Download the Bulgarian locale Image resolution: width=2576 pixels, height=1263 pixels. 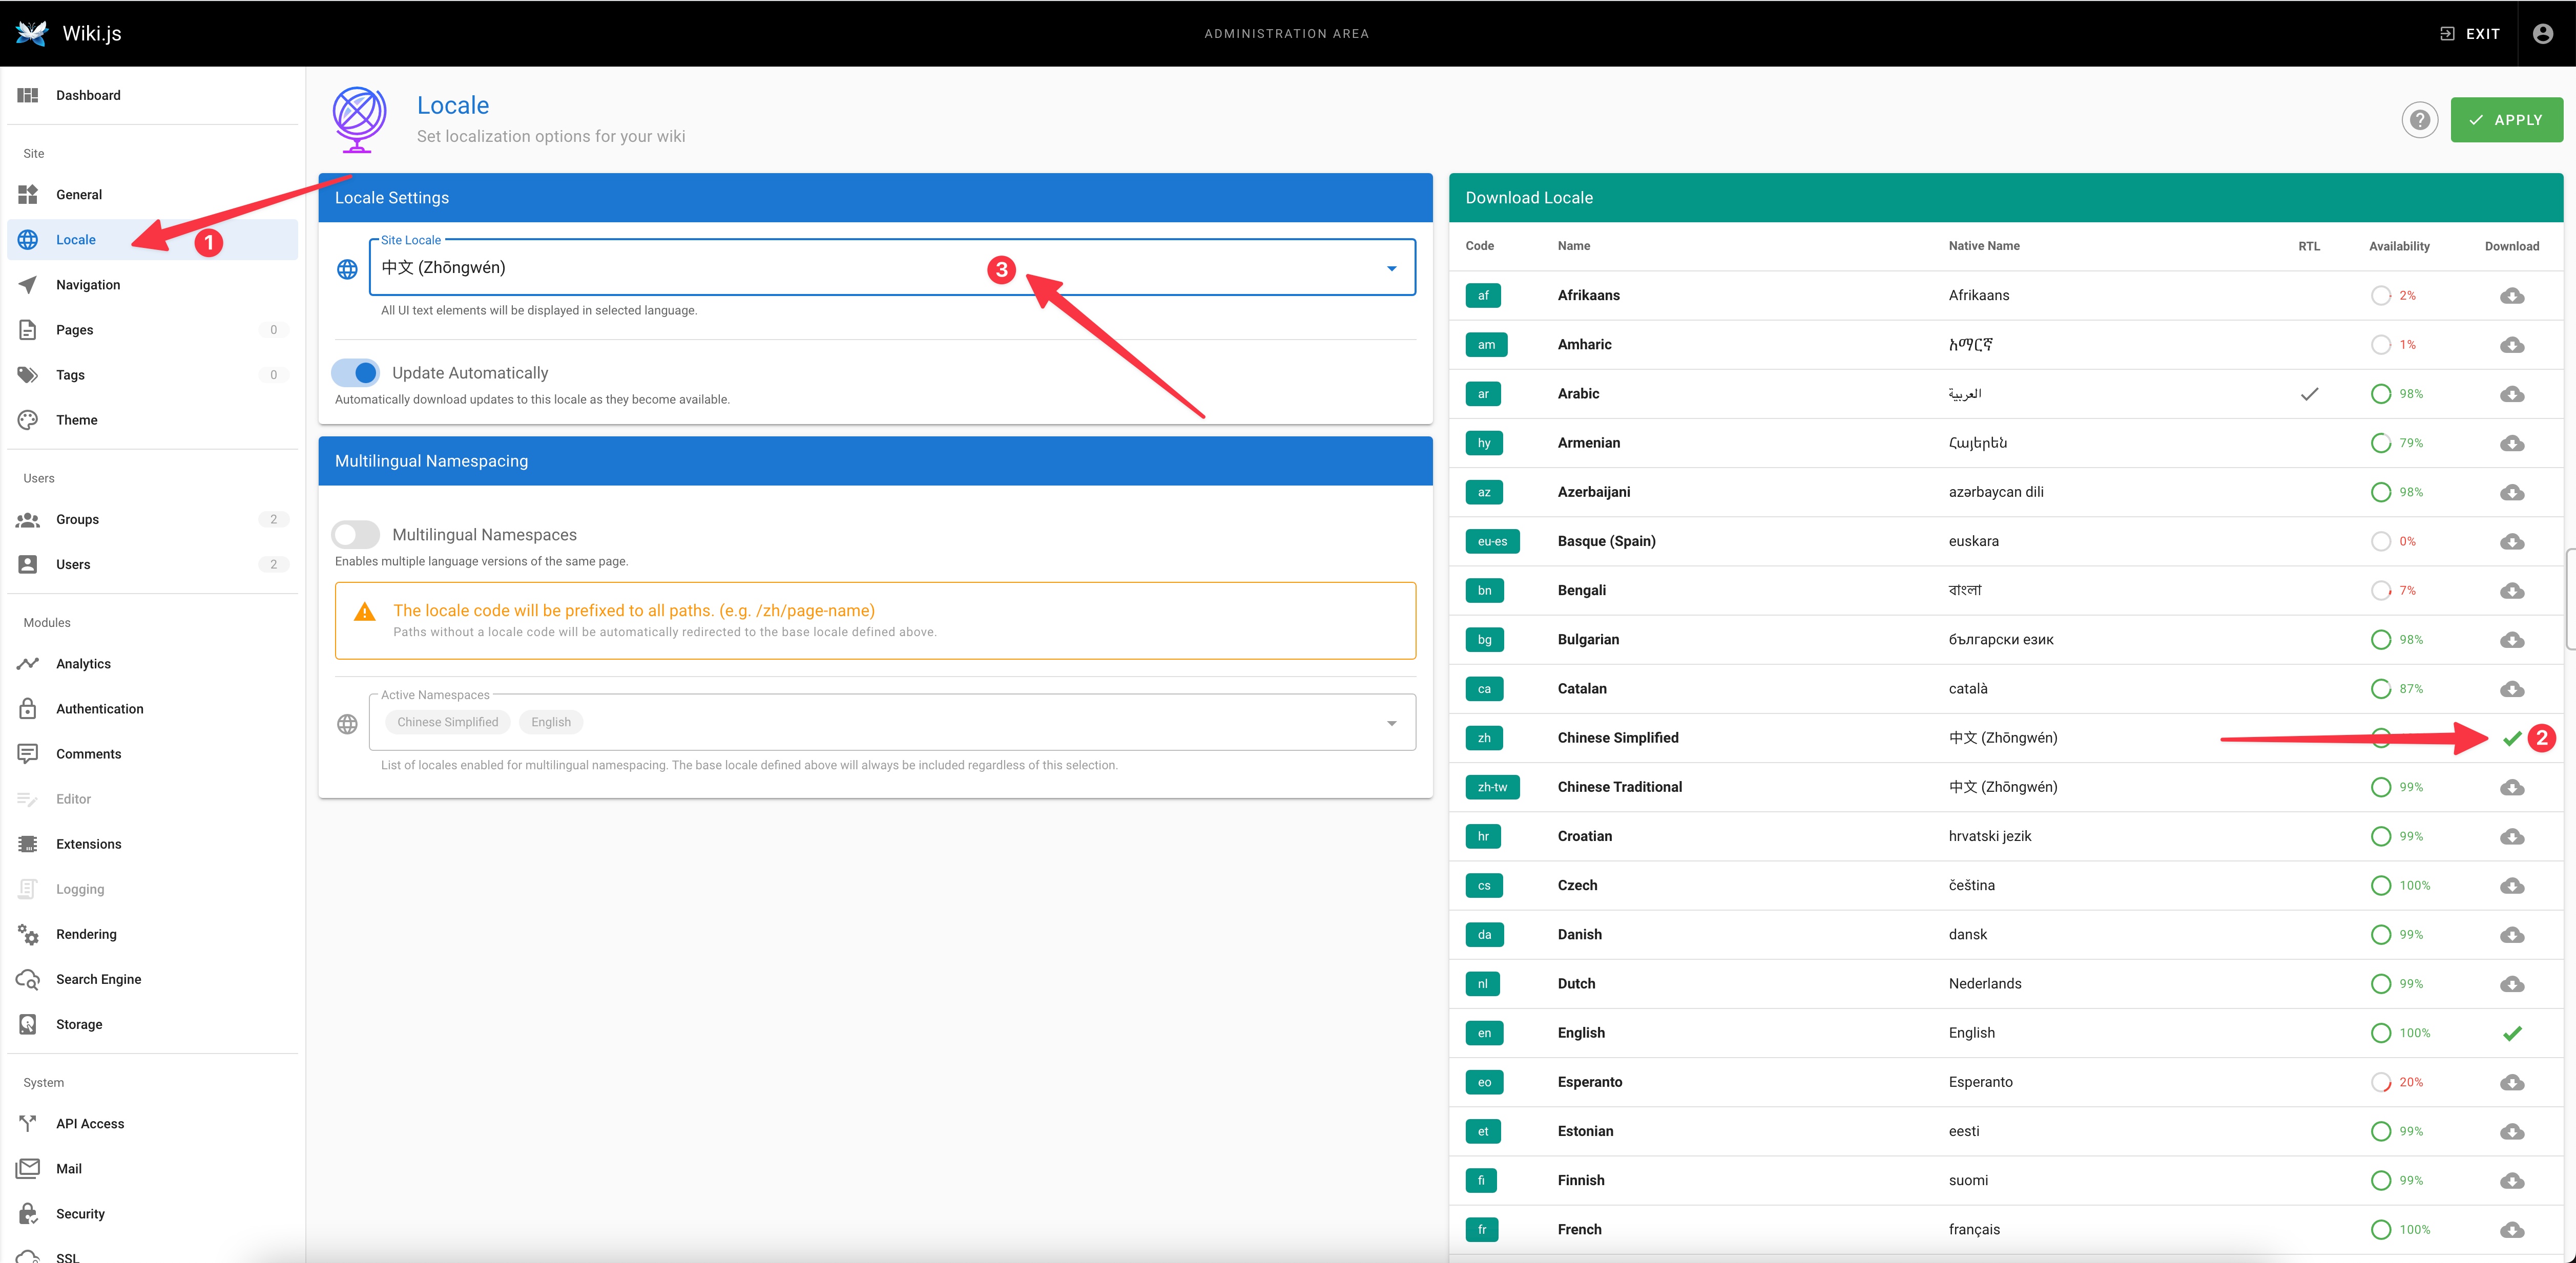coord(2512,640)
